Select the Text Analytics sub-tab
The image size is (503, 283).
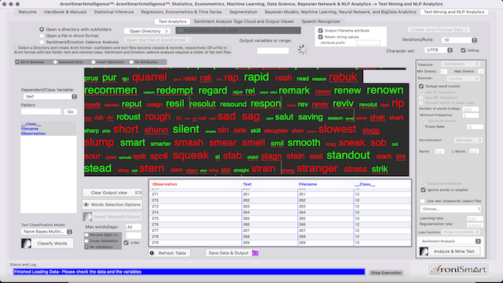[x=173, y=21]
